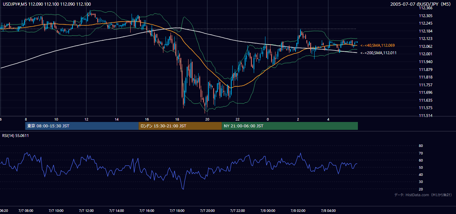This screenshot has width=456, height=214.
Task: Click price level 112.245 on the axis
Action: [x=426, y=23]
